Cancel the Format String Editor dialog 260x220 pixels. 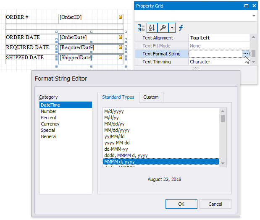point(215,204)
